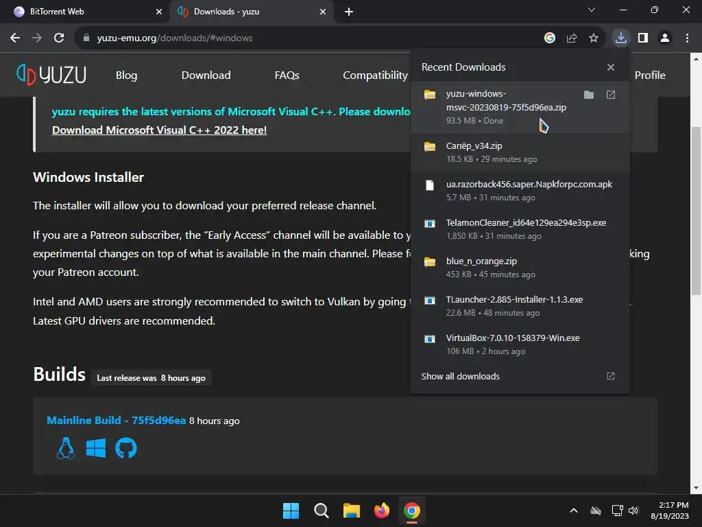Open blue_n_orange.zip download entry

(520, 268)
